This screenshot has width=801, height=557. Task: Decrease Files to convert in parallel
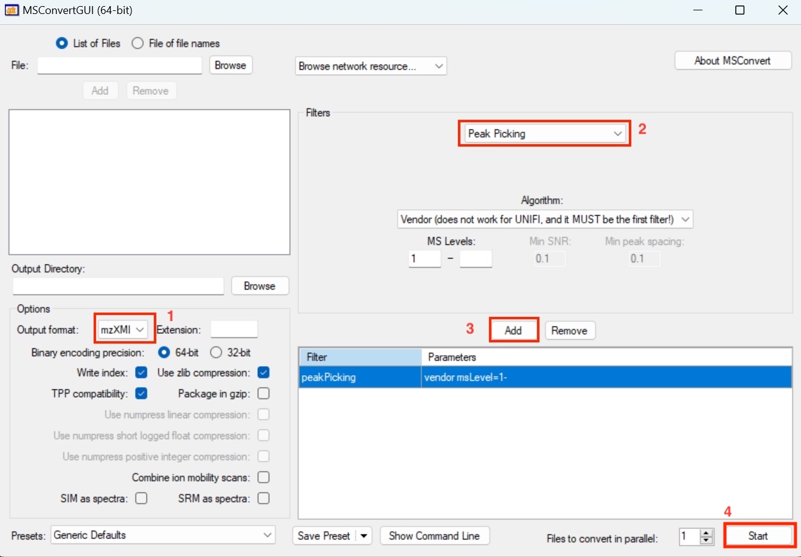click(x=706, y=540)
